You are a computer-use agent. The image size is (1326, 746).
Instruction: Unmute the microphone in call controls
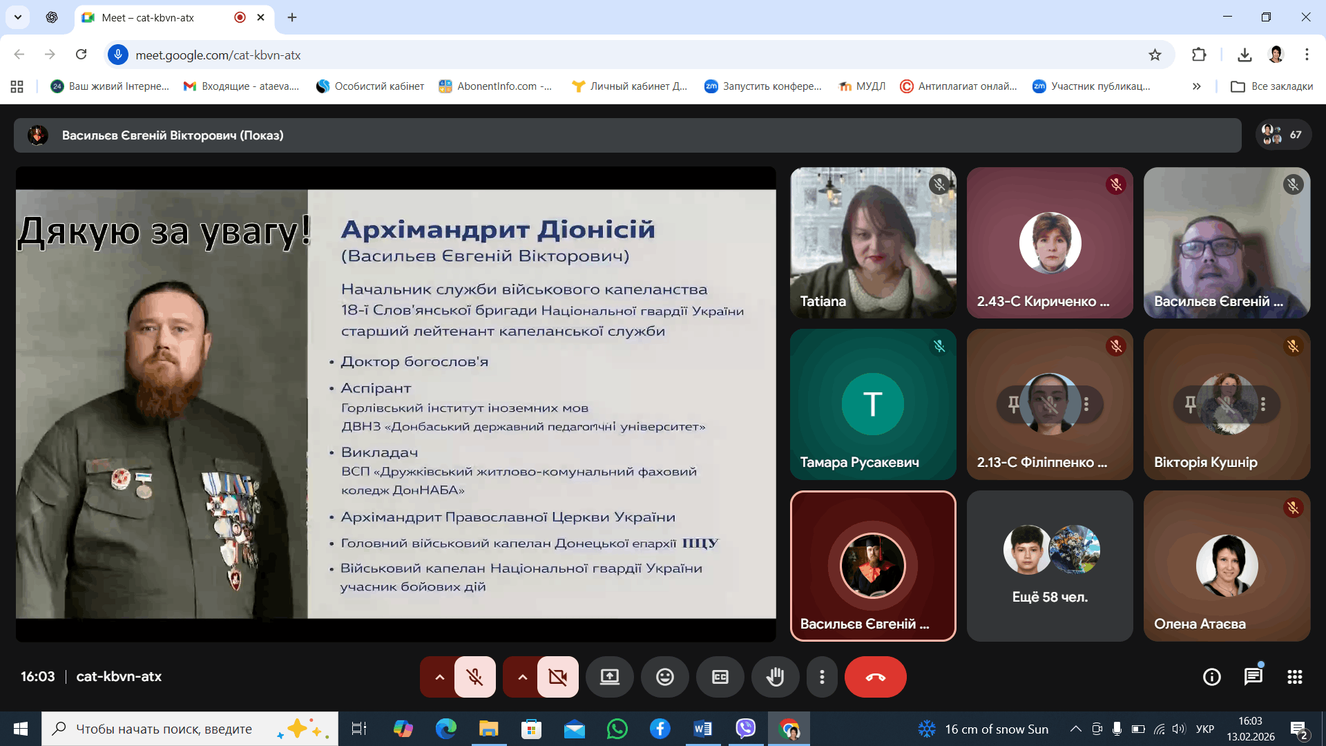click(474, 677)
